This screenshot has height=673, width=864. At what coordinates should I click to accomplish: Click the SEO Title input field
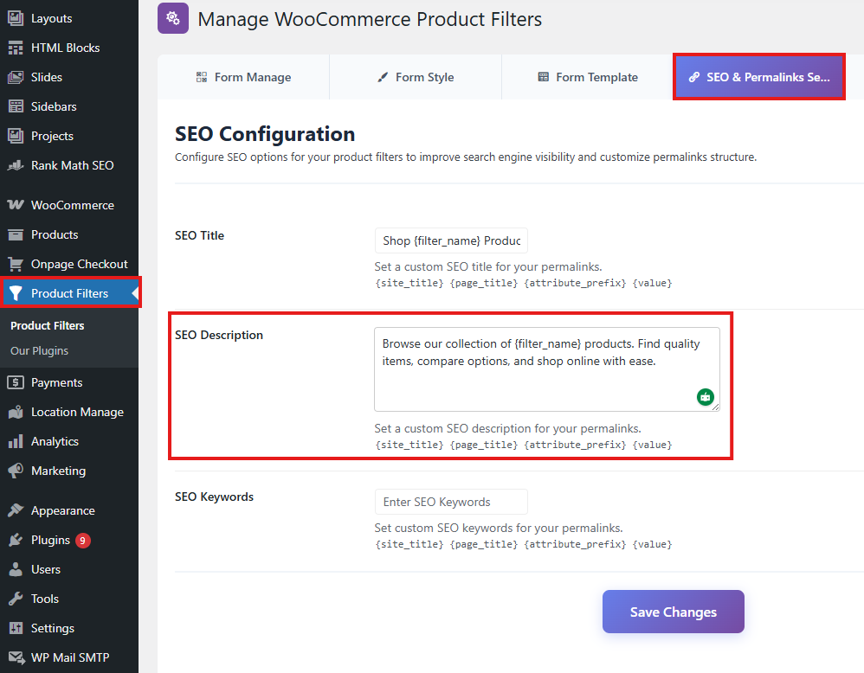pyautogui.click(x=451, y=240)
